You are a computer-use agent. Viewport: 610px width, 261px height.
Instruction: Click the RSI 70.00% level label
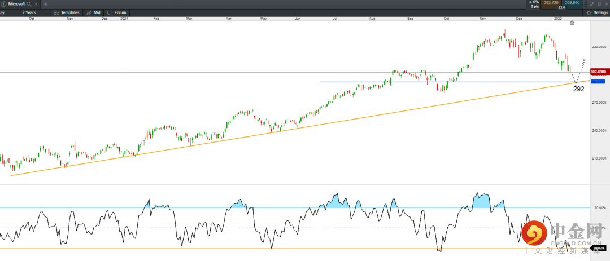click(x=599, y=208)
